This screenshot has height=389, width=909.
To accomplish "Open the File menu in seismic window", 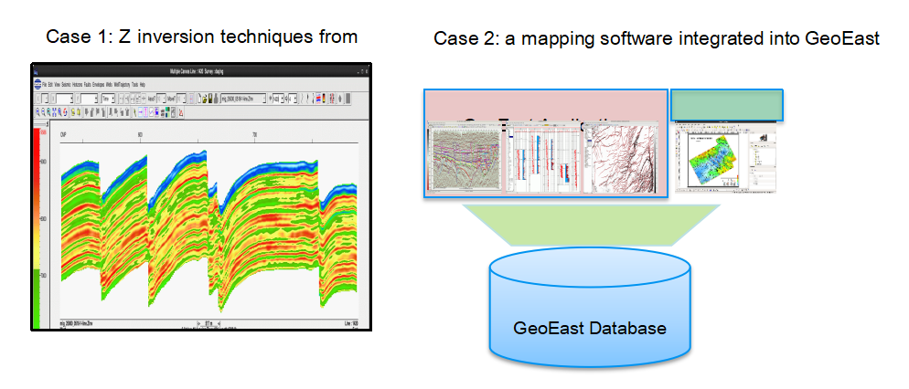I will [44, 85].
